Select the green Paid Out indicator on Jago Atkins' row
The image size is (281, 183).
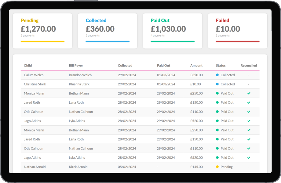(217, 121)
